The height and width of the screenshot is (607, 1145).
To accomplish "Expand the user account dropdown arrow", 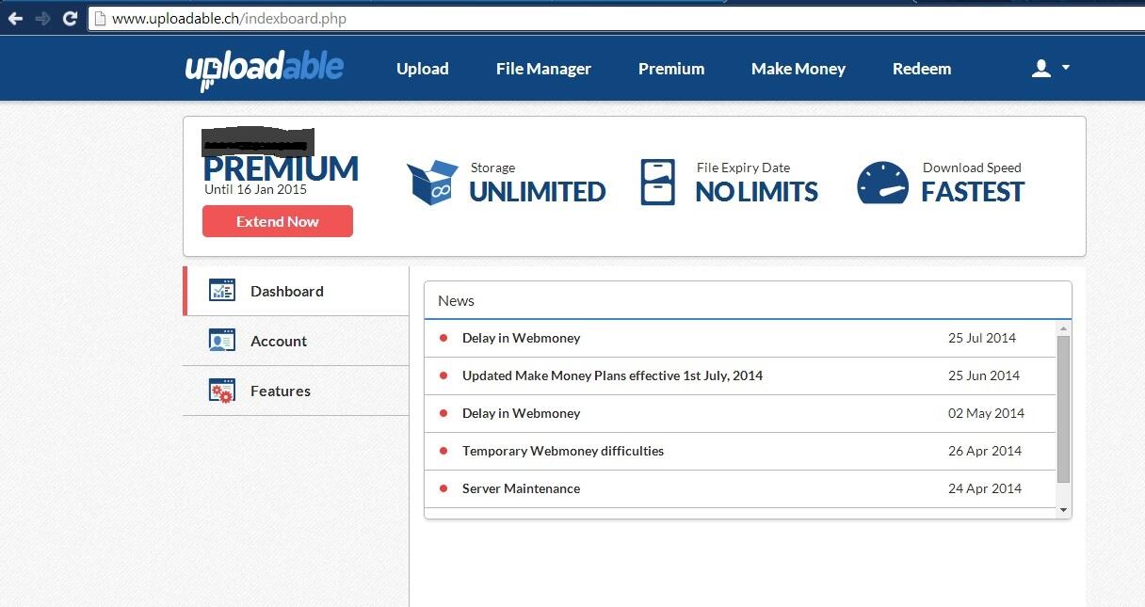I will click(x=1066, y=68).
